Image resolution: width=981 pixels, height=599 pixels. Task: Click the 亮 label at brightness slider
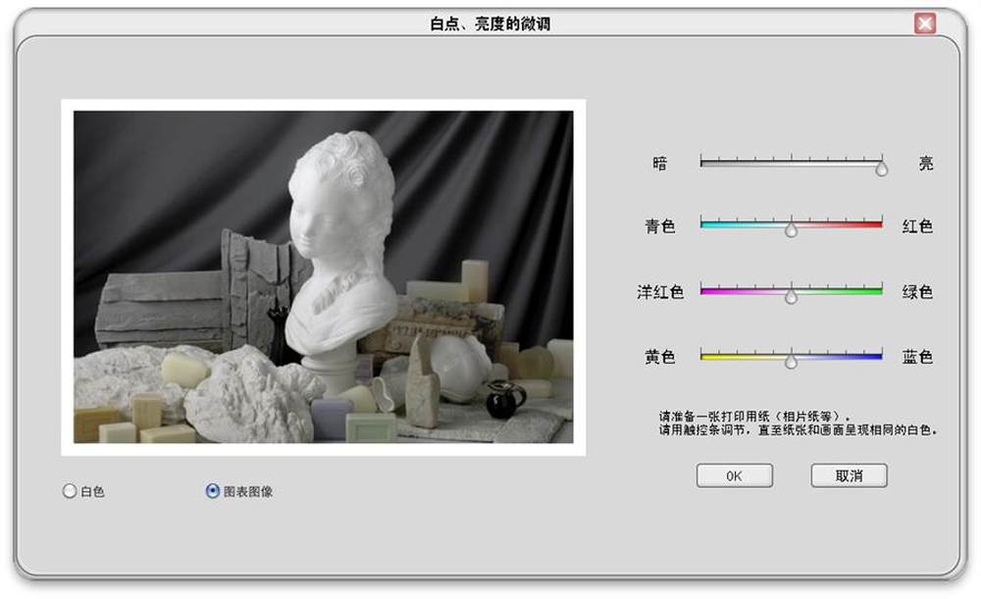(926, 164)
